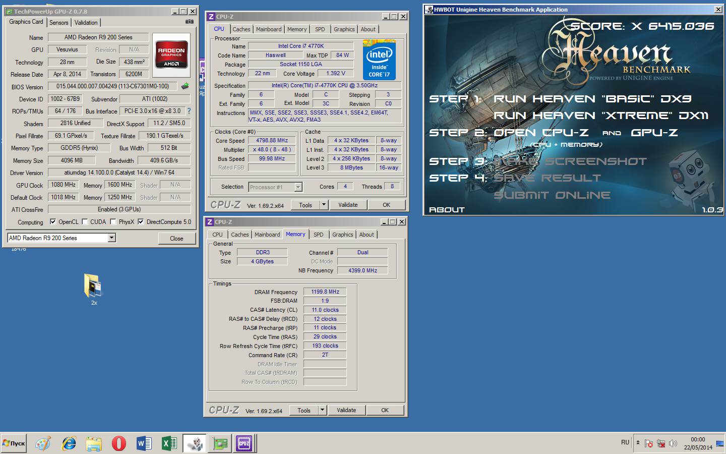Open Microsoft Excel from the taskbar
The image size is (726, 454).
[x=169, y=443]
